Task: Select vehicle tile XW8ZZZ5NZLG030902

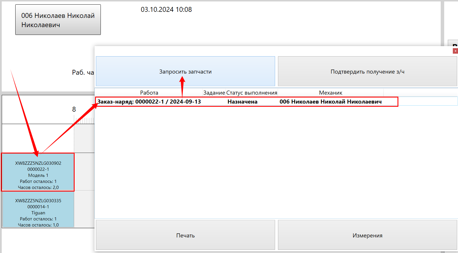Action: (38, 172)
